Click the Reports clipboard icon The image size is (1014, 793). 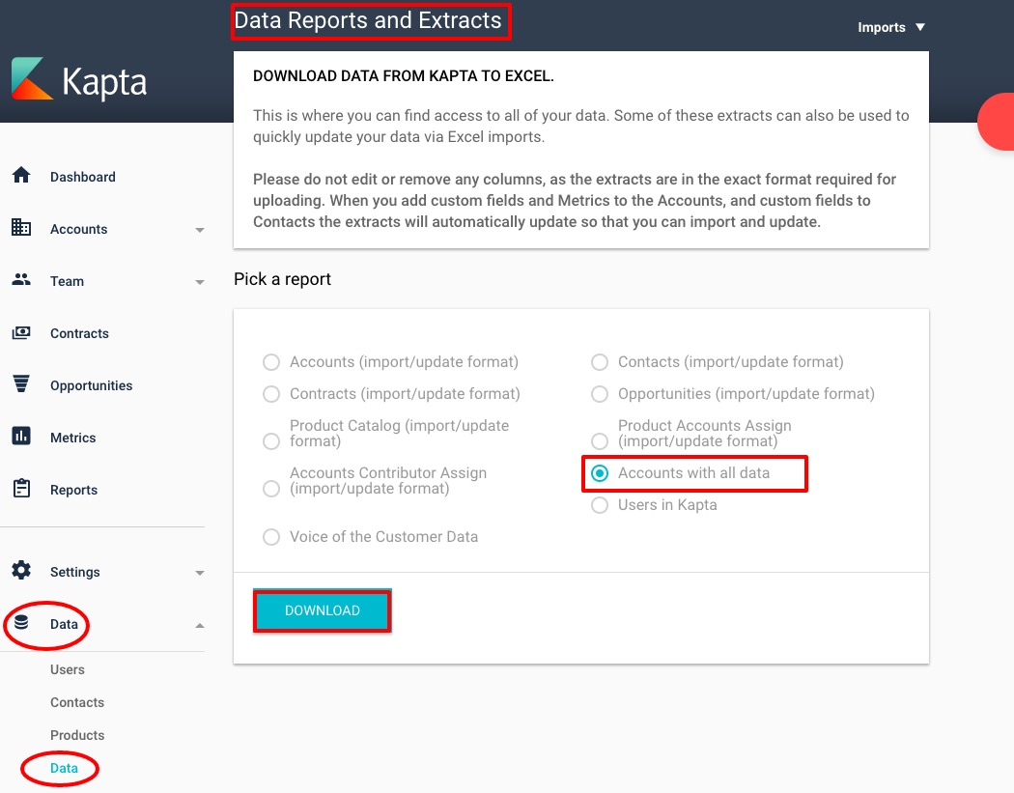pos(21,489)
